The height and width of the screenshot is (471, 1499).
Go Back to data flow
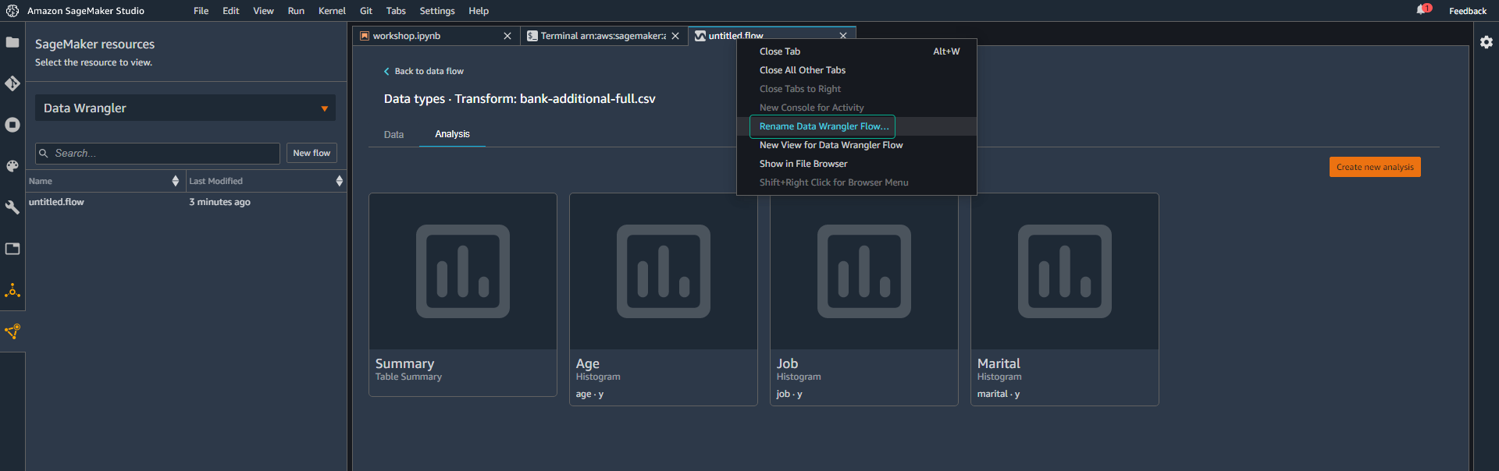point(423,71)
